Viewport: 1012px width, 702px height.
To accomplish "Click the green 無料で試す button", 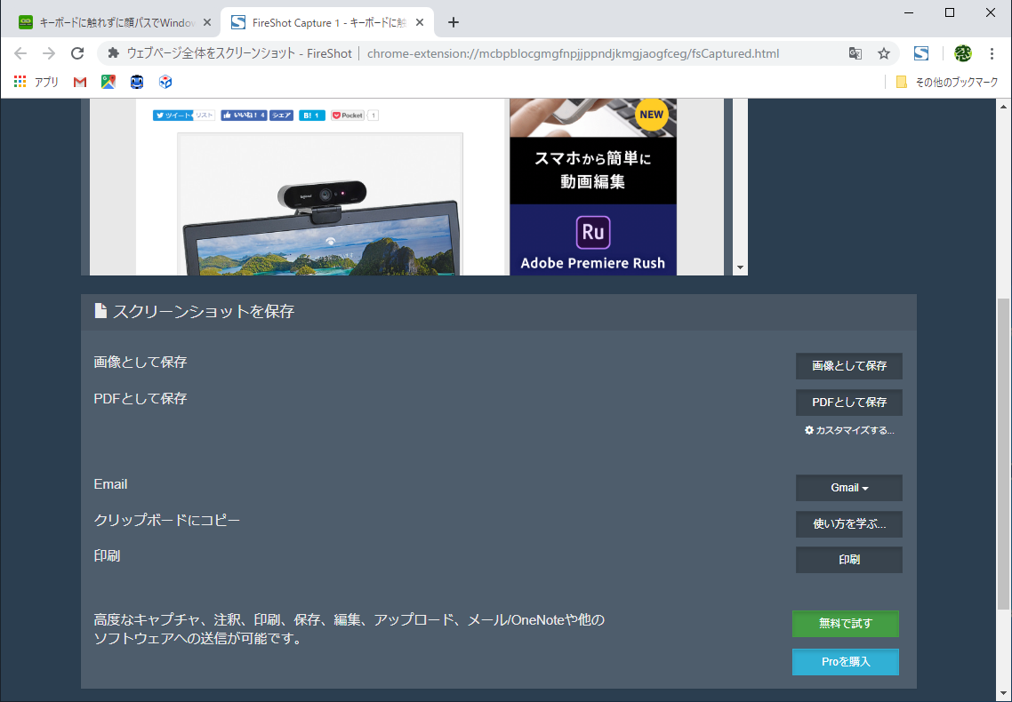I will [x=845, y=623].
